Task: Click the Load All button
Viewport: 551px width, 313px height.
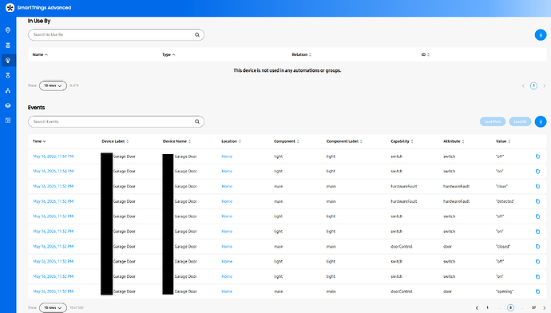Action: pos(520,121)
